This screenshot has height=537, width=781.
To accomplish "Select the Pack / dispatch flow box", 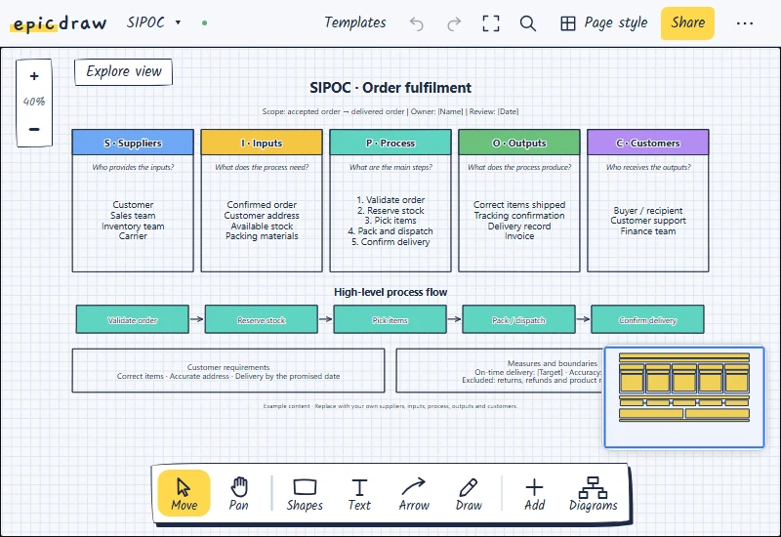I will coord(519,320).
